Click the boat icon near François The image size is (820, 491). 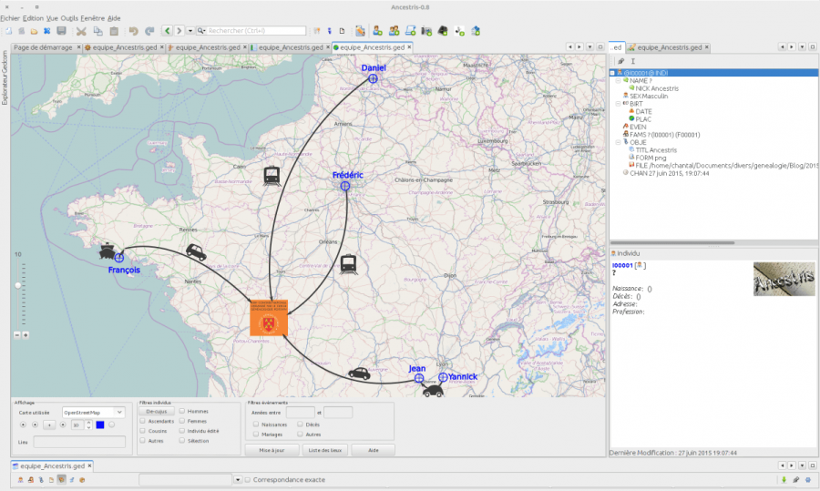[107, 251]
